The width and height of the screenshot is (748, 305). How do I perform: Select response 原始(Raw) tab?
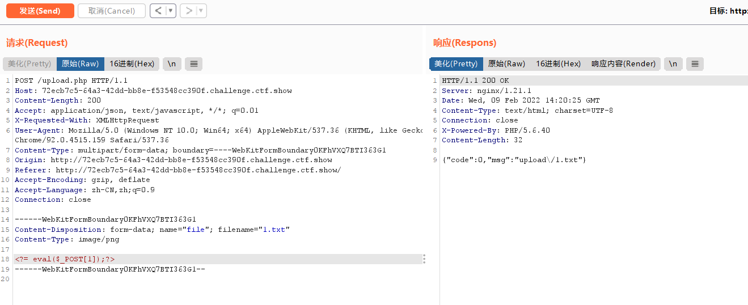(x=506, y=63)
